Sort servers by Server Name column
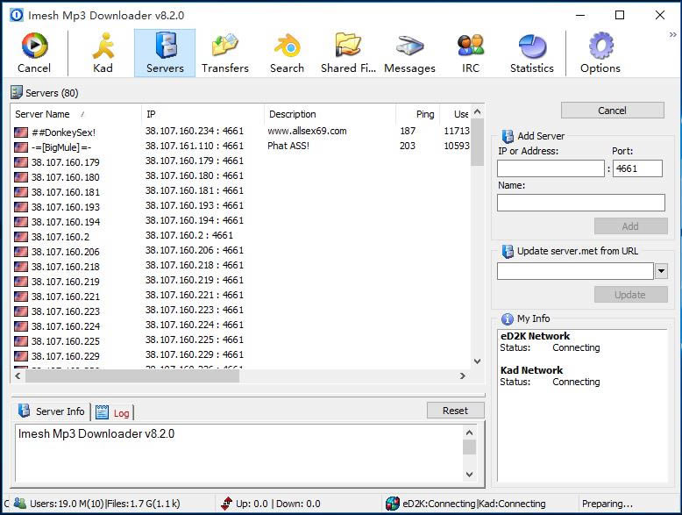The width and height of the screenshot is (682, 515). [75, 114]
